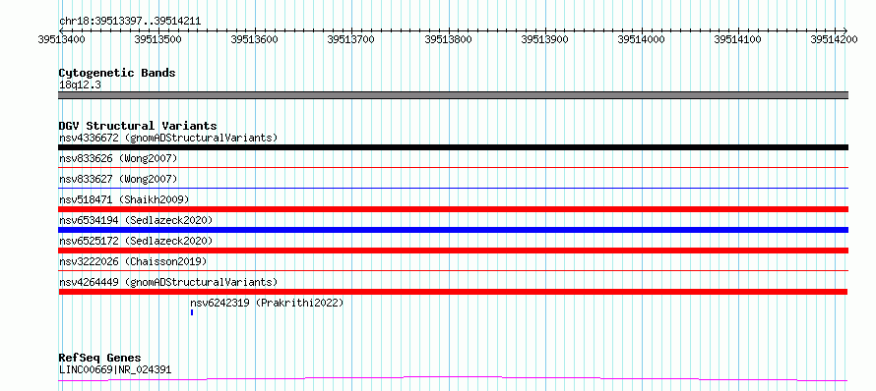The image size is (876, 391).
Task: Select the red nsv4264449 variant bar
Action: [x=453, y=292]
